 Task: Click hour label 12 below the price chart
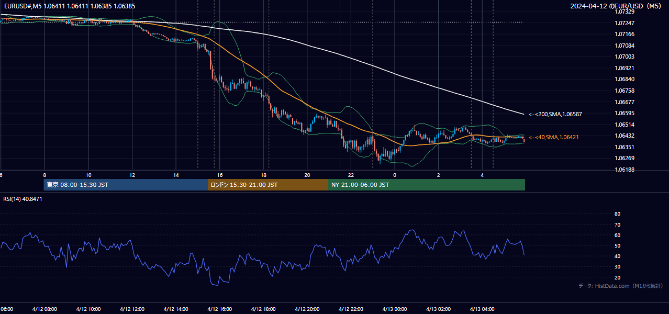point(132,175)
